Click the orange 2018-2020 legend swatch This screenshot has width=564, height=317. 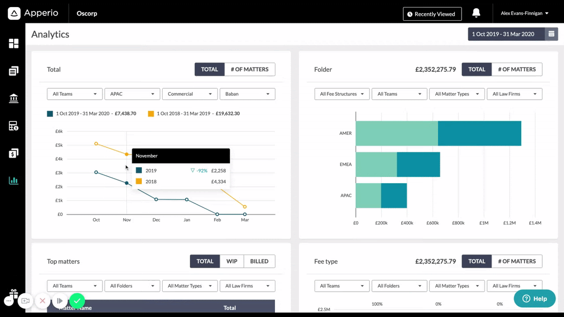pos(151,114)
